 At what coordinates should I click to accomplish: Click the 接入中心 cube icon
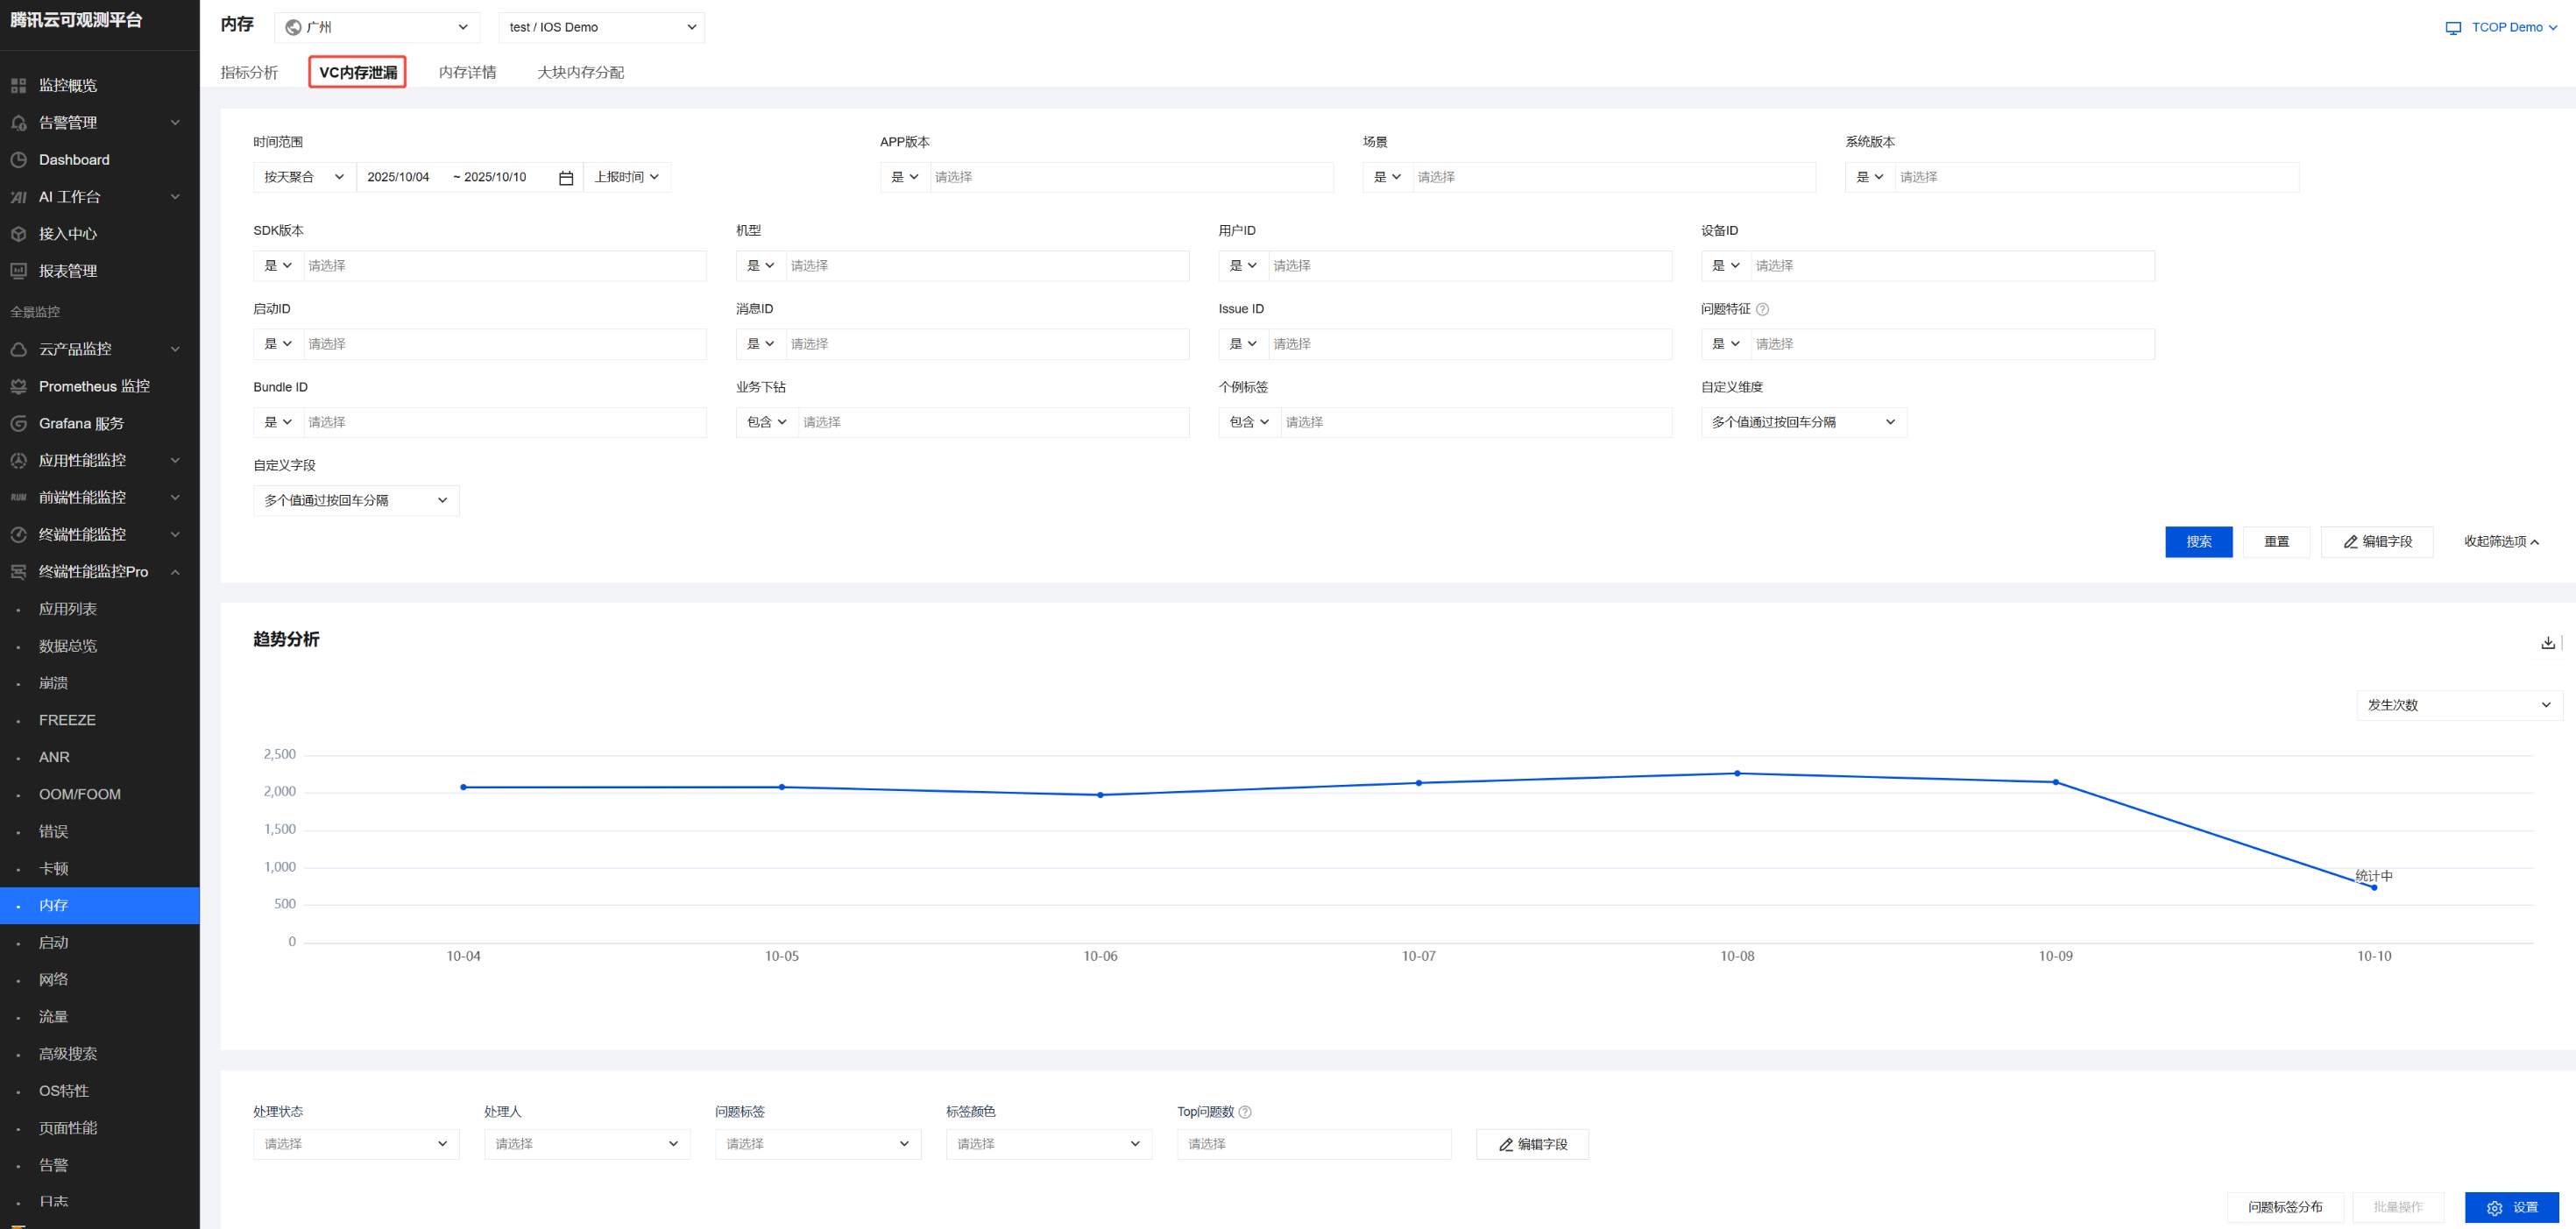[x=19, y=234]
